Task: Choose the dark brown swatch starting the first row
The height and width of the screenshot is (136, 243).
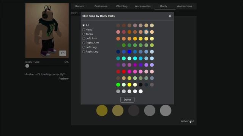Action: point(118,25)
